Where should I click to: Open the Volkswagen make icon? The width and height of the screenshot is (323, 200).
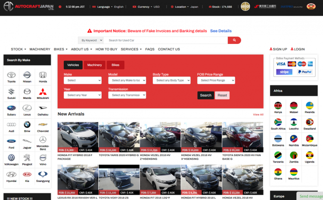pyautogui.click(x=11, y=158)
